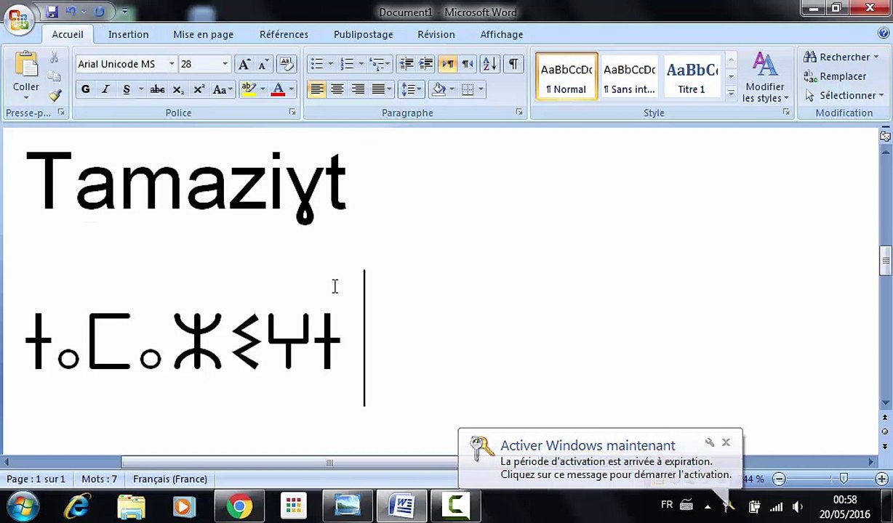Open font color dropdown arrow
Viewport: 893px width, 523px height.
point(291,89)
